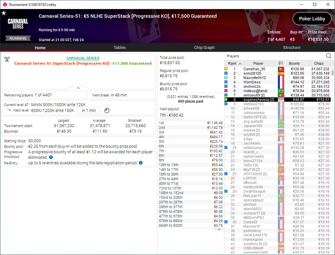
Task: Select eliminated player MMGimVP83
Action: point(278,218)
